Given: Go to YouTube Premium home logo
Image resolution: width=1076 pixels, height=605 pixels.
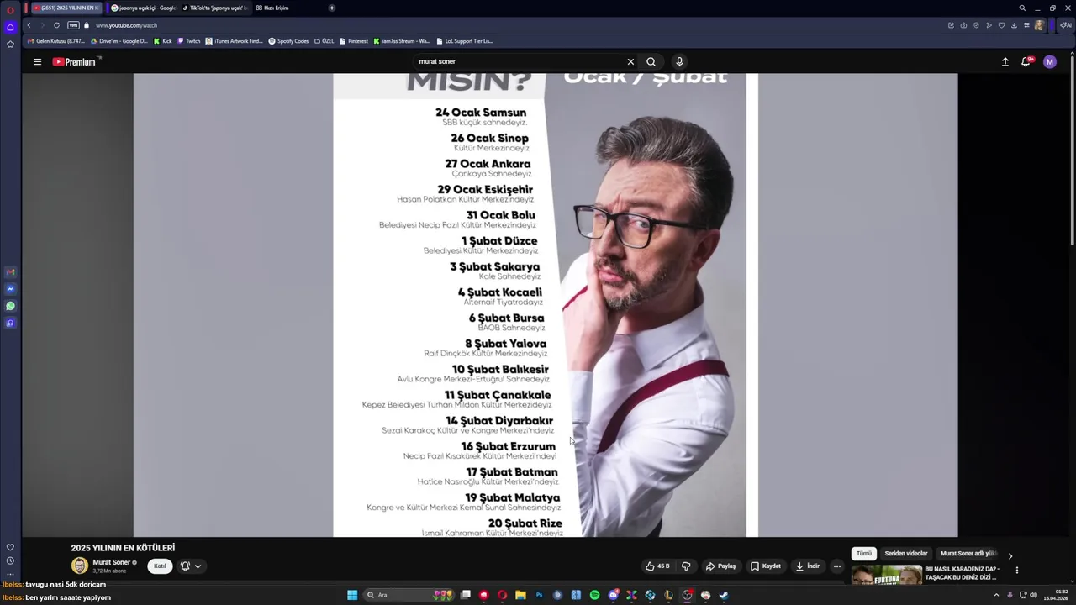Looking at the screenshot, I should coord(74,61).
